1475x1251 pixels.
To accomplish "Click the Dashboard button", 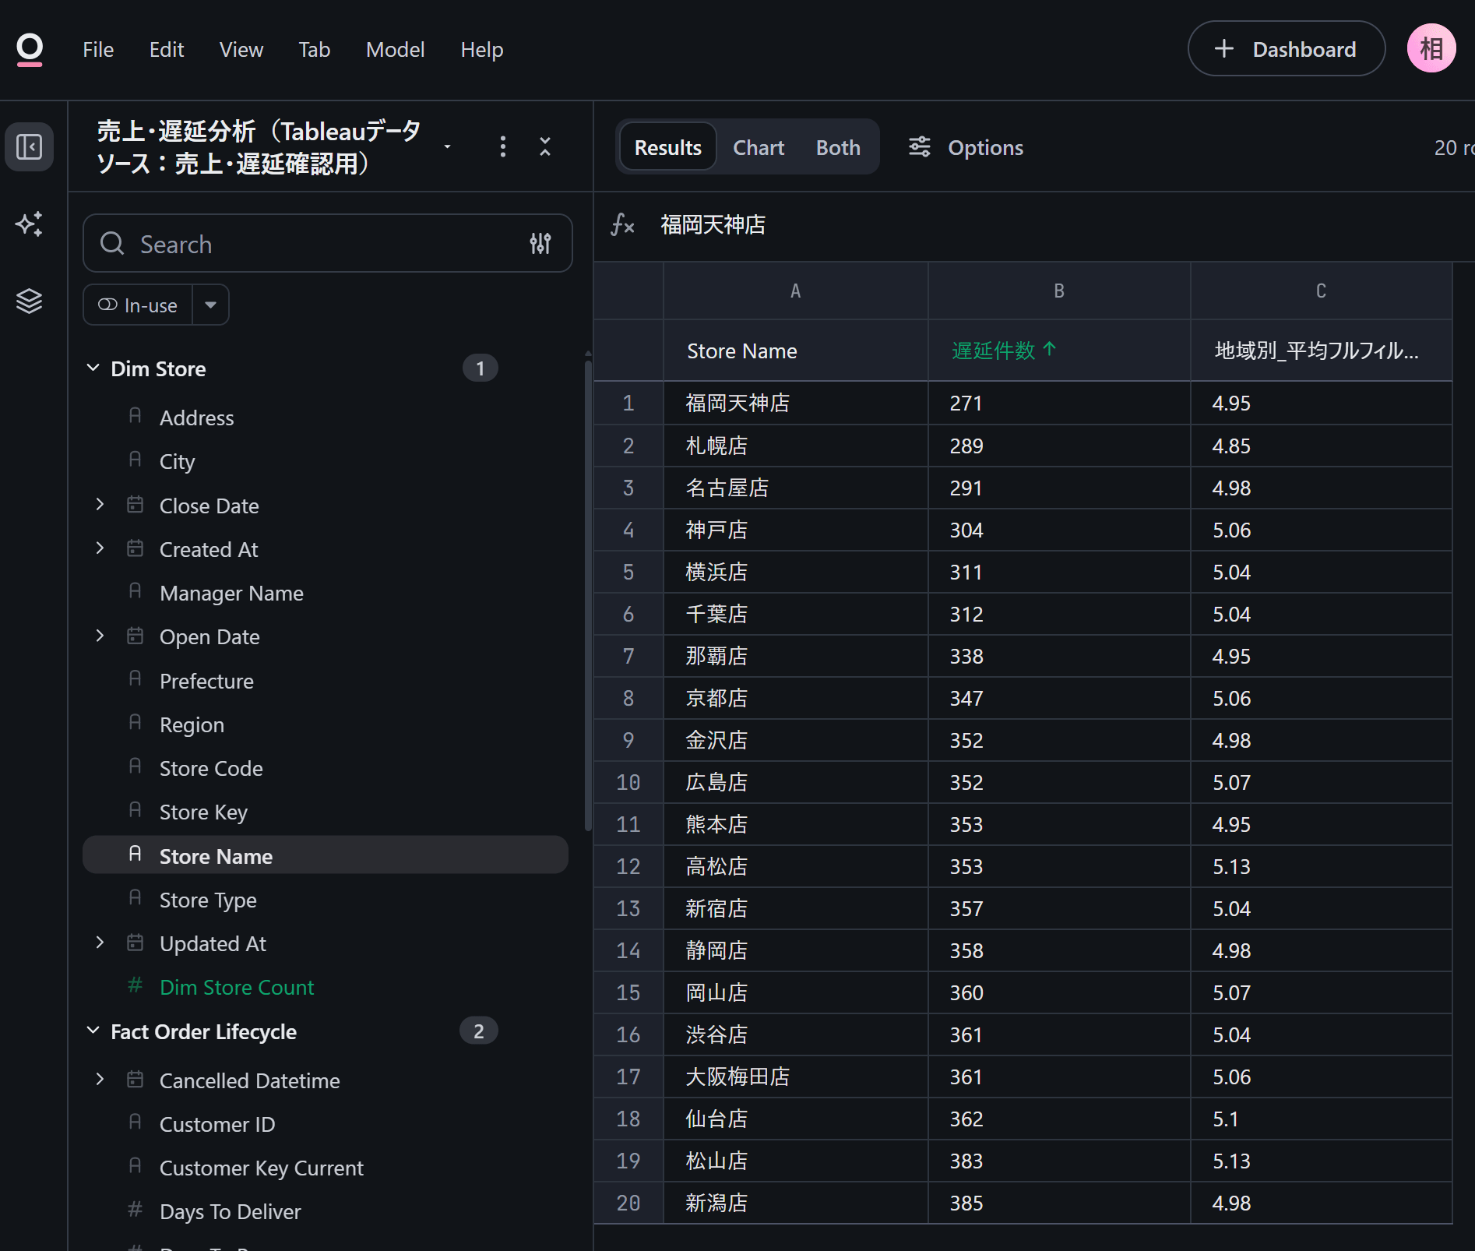I will pyautogui.click(x=1286, y=49).
